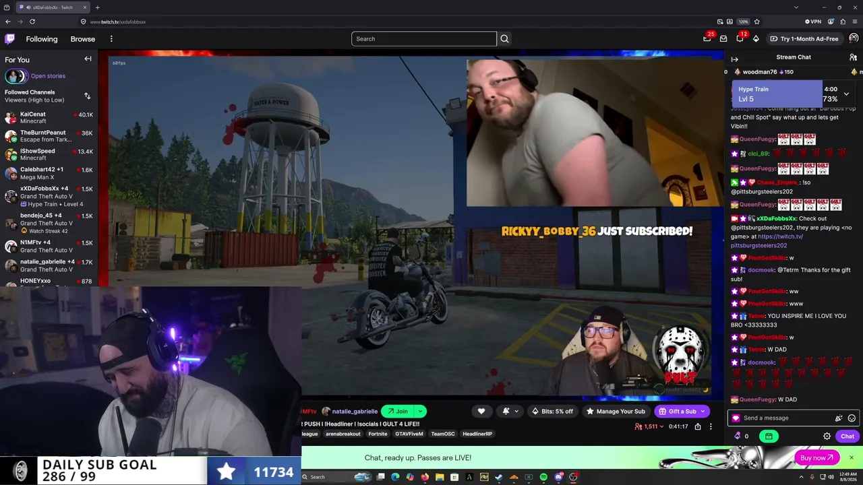Open the three-dot More menu beside Browse
Image resolution: width=863 pixels, height=485 pixels.
pos(111,39)
